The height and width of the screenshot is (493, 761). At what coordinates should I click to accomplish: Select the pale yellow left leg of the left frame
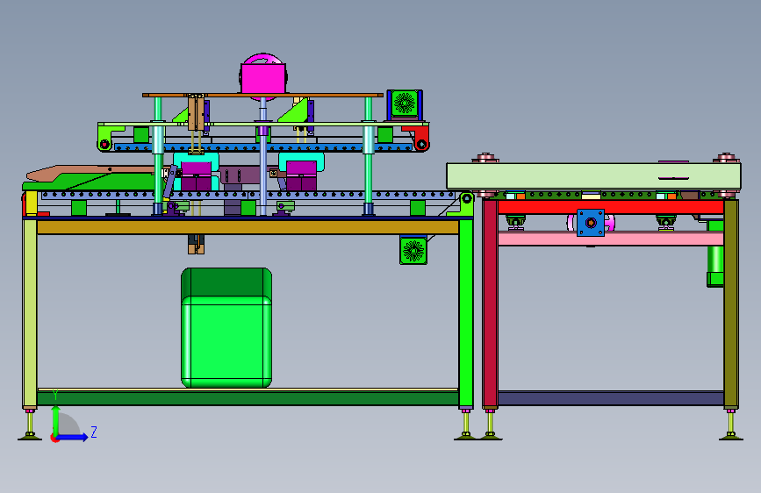coord(30,313)
